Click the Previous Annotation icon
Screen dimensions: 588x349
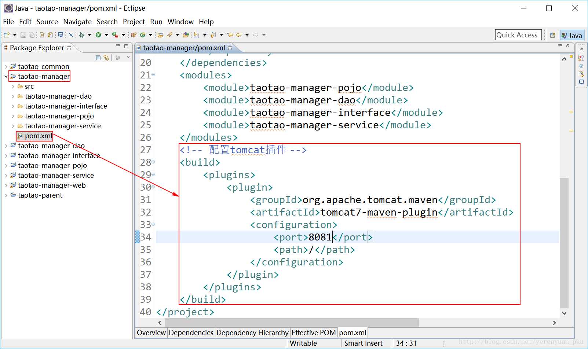coord(213,35)
